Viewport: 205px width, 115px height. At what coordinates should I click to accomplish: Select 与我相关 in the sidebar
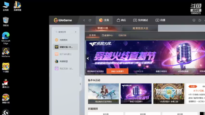coord(65,40)
